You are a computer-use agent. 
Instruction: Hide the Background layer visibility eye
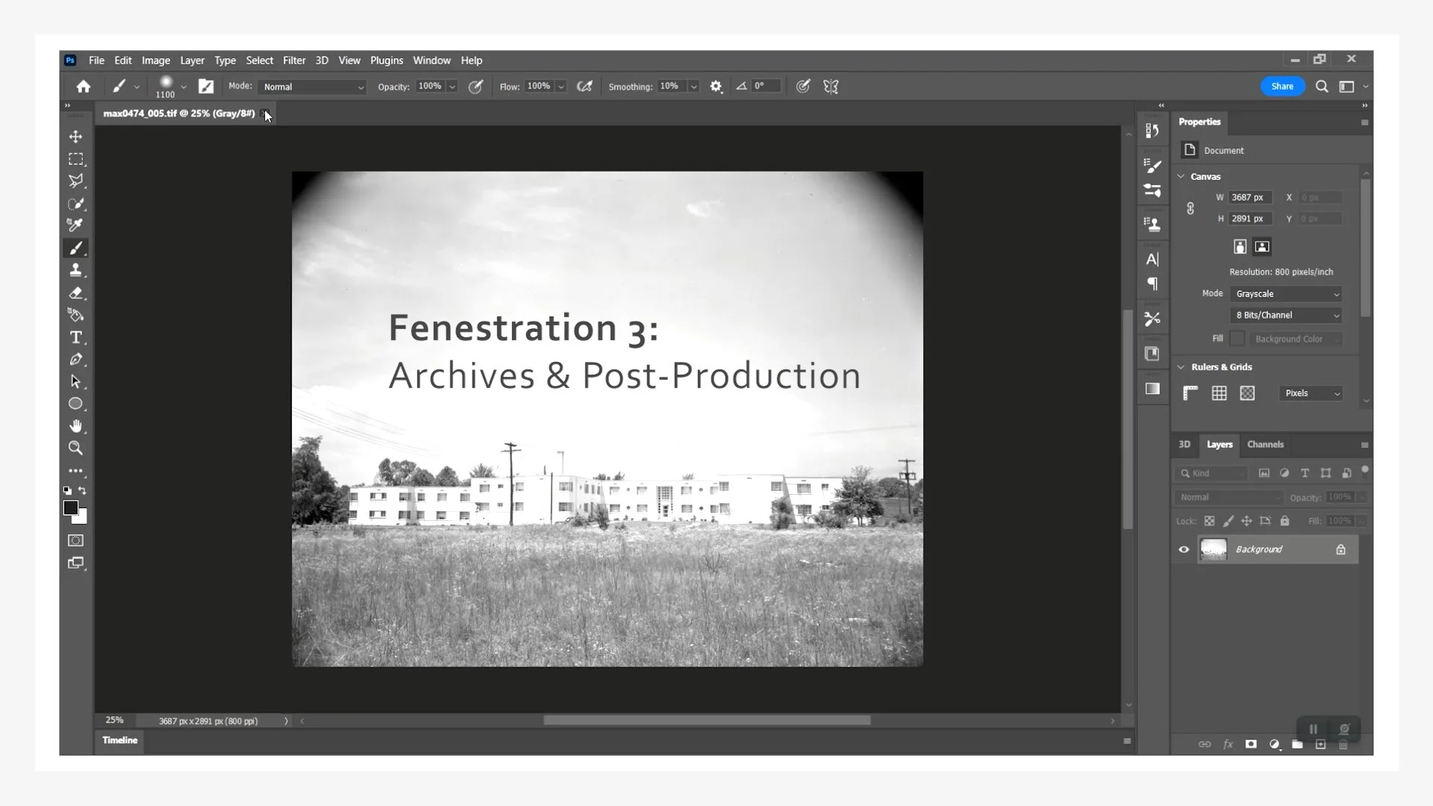coord(1184,550)
